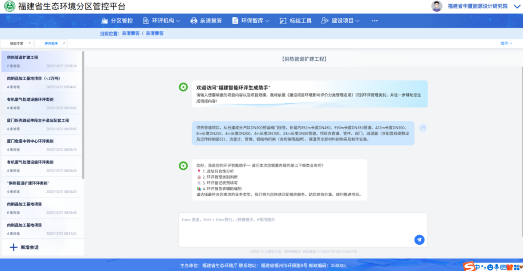The width and height of the screenshot is (523, 271).
Task: Click the 新增会话 plus icon
Action: [x=13, y=247]
